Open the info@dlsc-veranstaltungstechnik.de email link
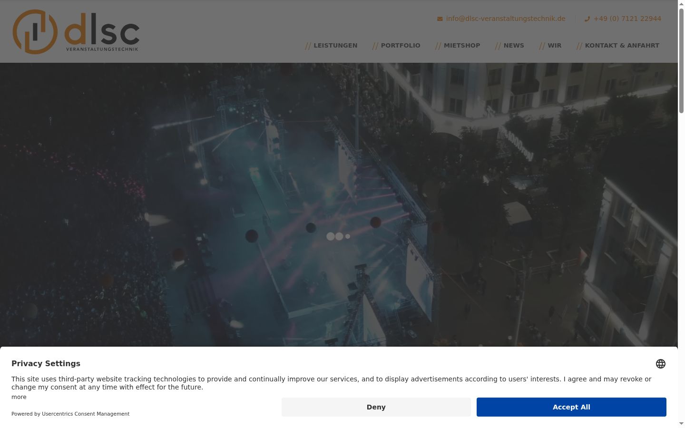The height and width of the screenshot is (428, 685). (x=506, y=19)
